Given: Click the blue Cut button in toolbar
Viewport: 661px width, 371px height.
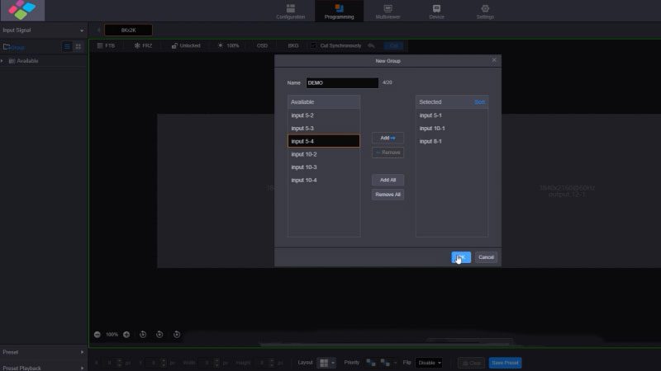Looking at the screenshot, I should [393, 45].
